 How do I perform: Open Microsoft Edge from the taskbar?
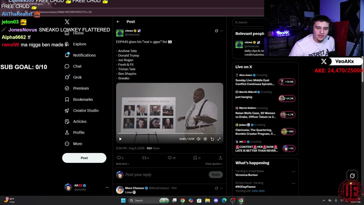pyautogui.click(x=224, y=200)
